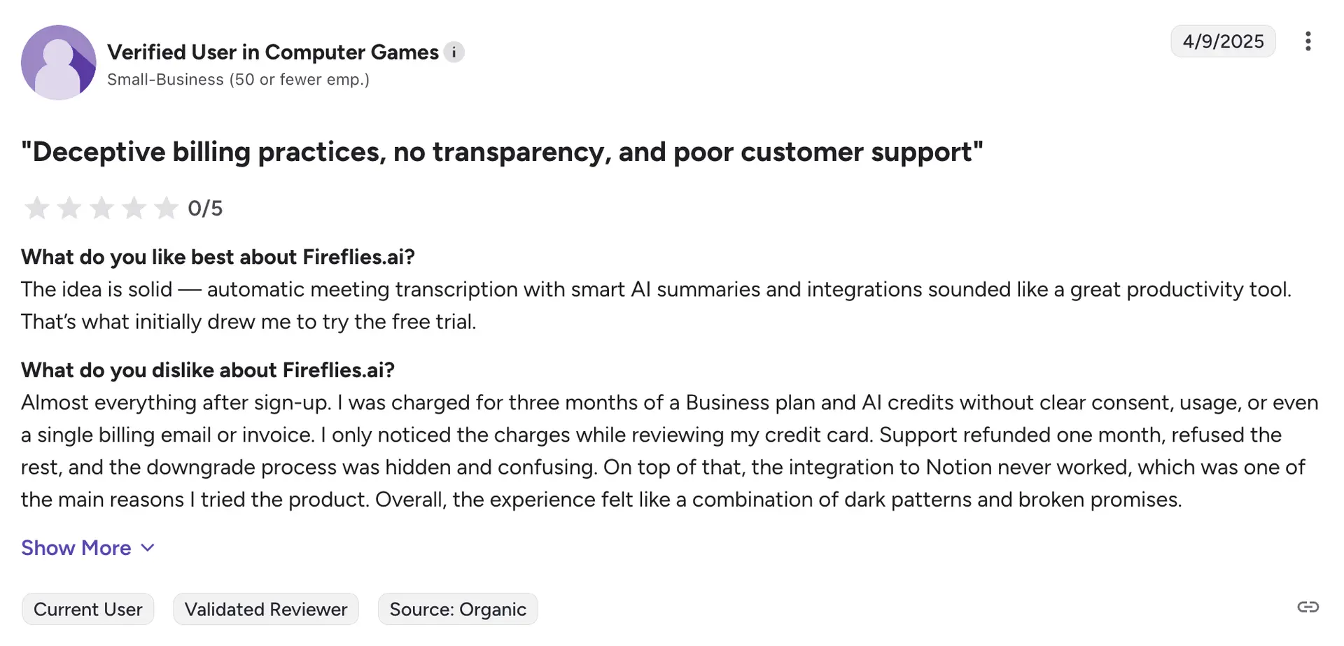Image resolution: width=1344 pixels, height=646 pixels.
Task: Select the Validated Reviewer tag
Action: coord(266,610)
